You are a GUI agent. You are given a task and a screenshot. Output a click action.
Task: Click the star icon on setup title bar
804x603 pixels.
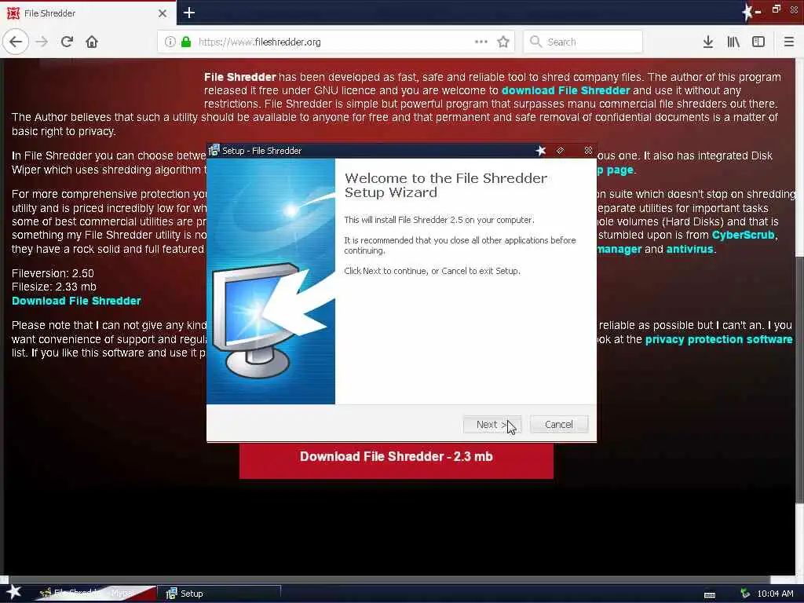540,150
